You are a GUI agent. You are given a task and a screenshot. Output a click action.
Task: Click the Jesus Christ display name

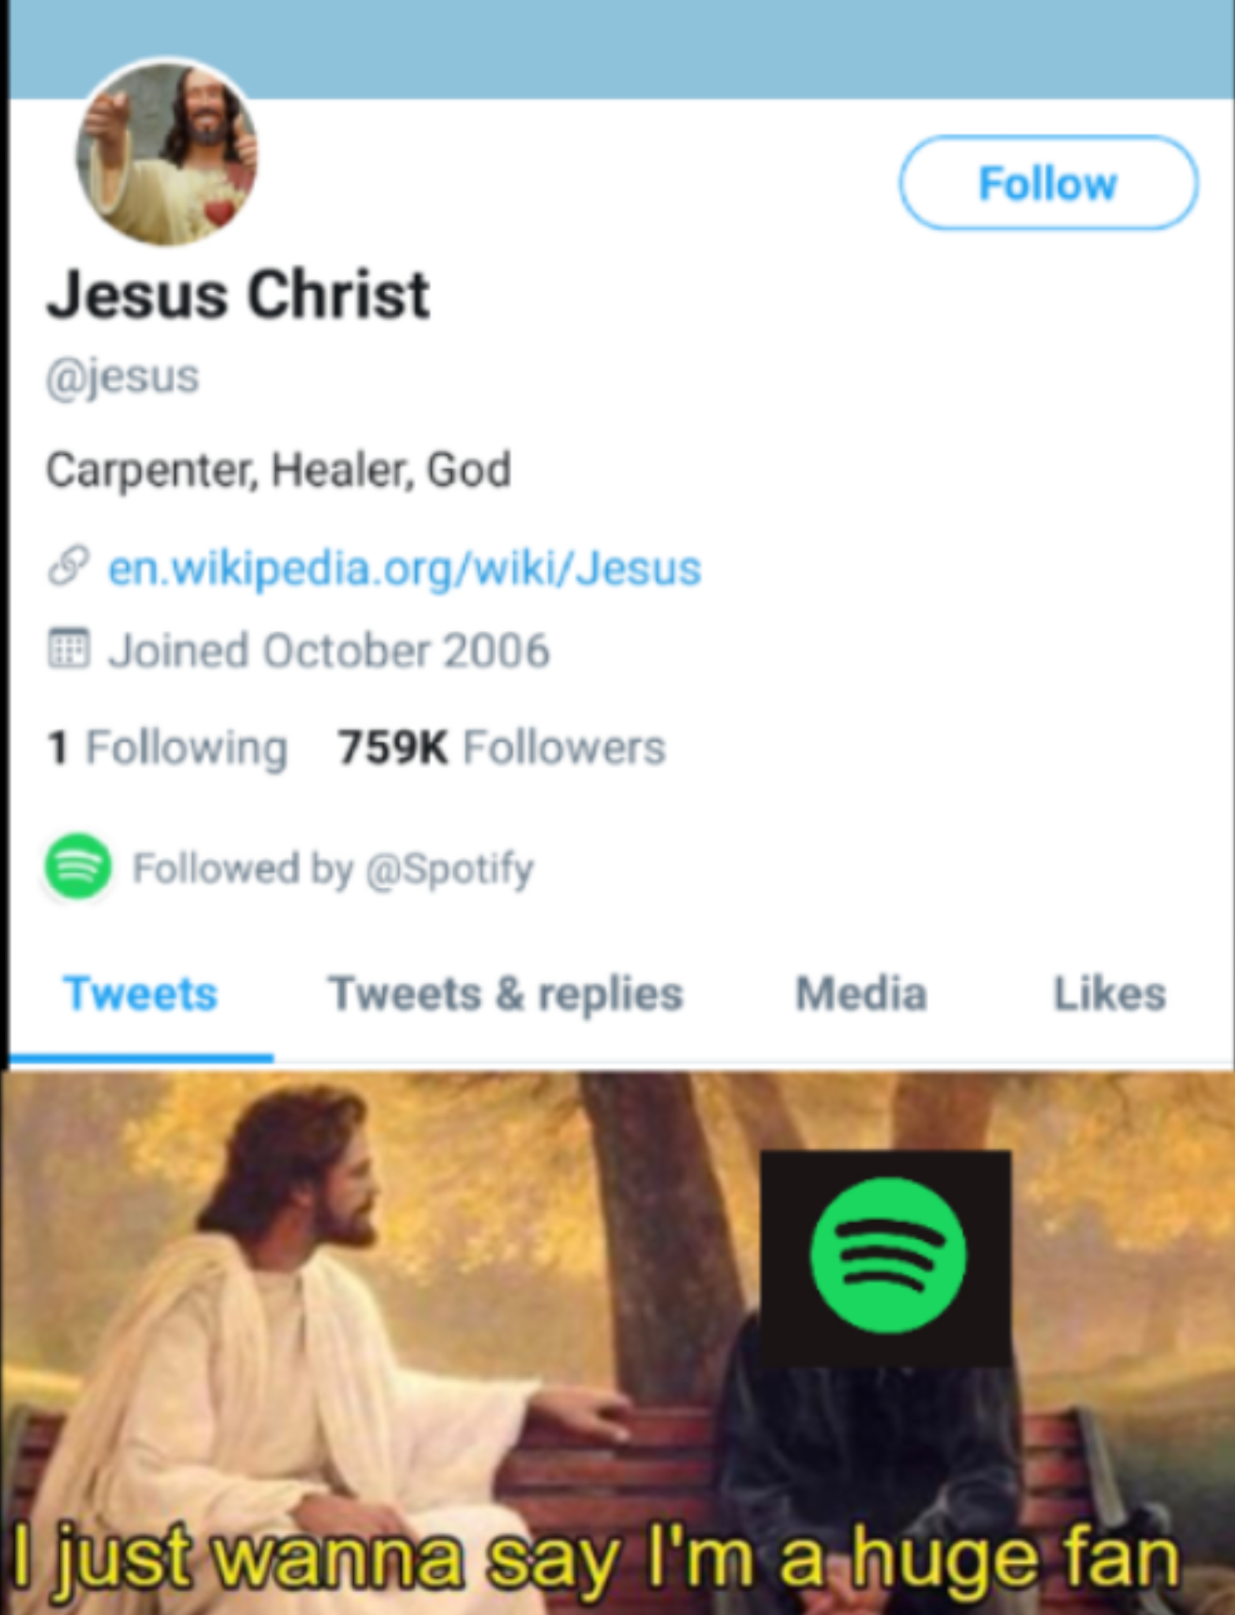point(238,295)
